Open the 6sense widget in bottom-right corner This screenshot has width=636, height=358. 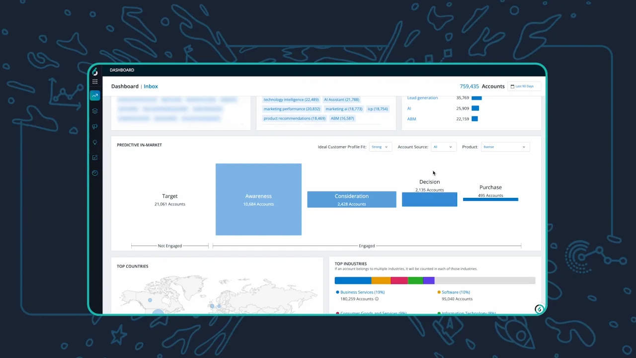(539, 309)
